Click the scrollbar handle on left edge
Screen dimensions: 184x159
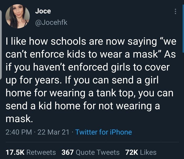tap(1, 45)
